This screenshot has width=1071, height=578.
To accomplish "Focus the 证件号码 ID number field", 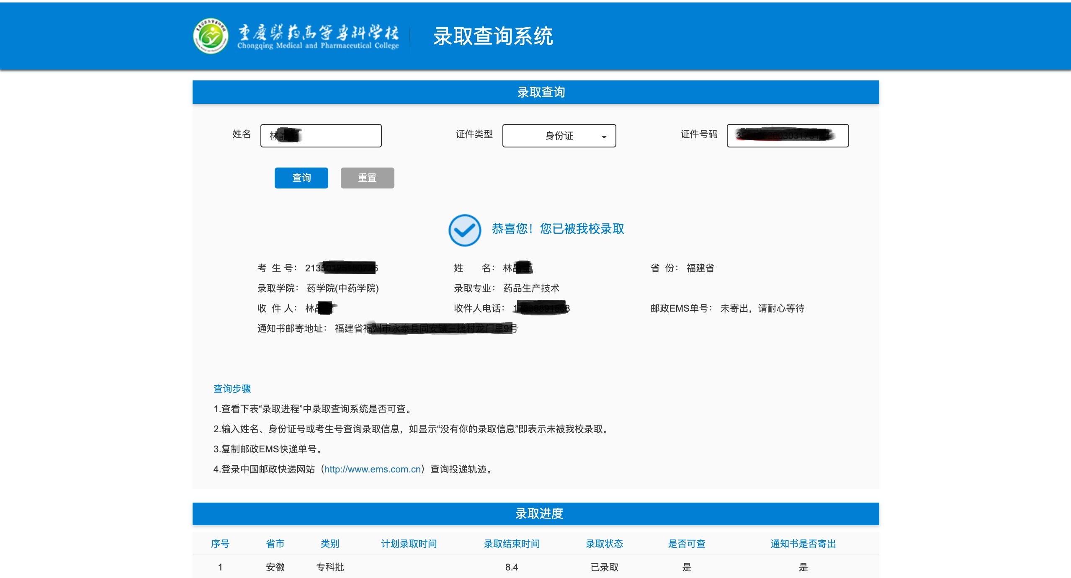I will pyautogui.click(x=788, y=136).
